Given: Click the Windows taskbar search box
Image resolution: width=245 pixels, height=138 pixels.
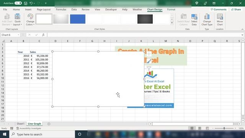Looking at the screenshot, I should pyautogui.click(x=42, y=134).
